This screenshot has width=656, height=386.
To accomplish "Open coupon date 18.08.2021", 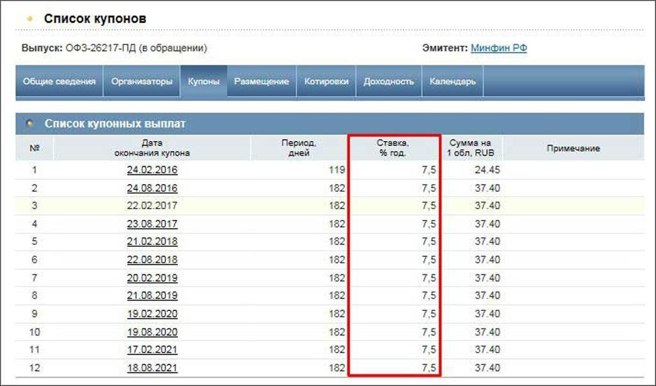I will click(152, 368).
